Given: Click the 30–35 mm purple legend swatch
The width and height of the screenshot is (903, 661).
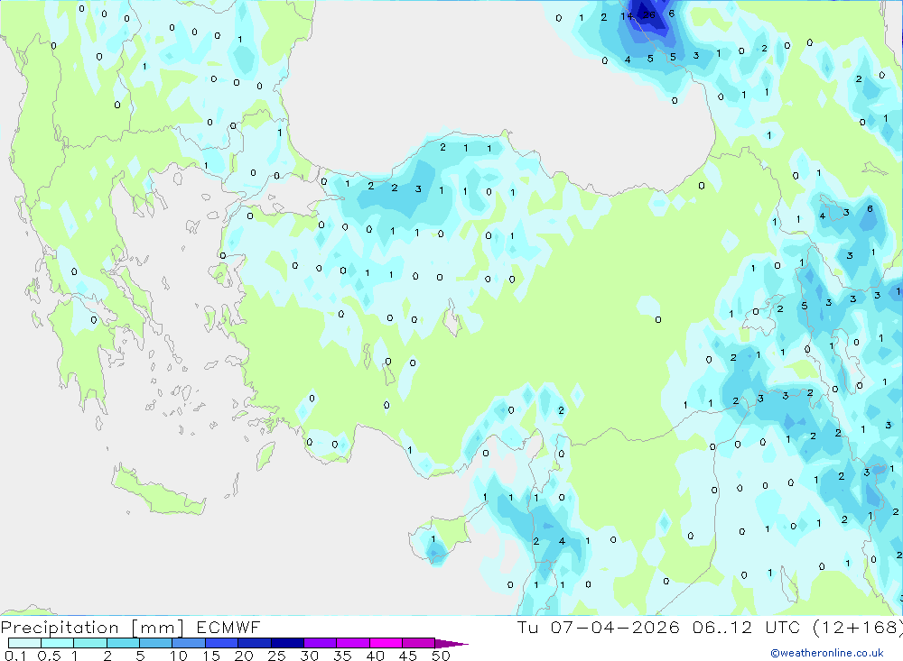Looking at the screenshot, I should point(320,643).
